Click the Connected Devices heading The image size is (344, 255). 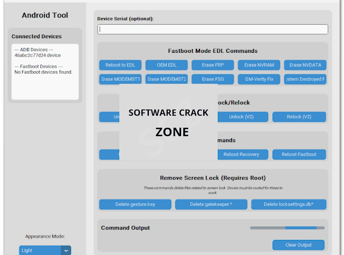pyautogui.click(x=37, y=36)
